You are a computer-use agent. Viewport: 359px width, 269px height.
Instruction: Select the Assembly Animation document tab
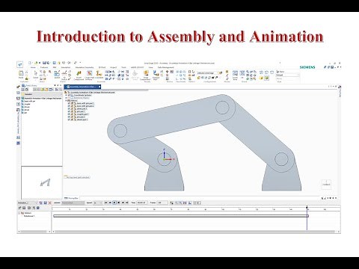click(82, 87)
